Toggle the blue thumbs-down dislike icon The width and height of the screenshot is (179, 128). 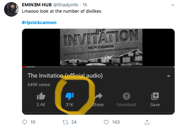tap(69, 96)
